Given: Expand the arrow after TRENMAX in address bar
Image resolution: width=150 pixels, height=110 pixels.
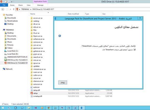Looking at the screenshot, I should (31, 9).
